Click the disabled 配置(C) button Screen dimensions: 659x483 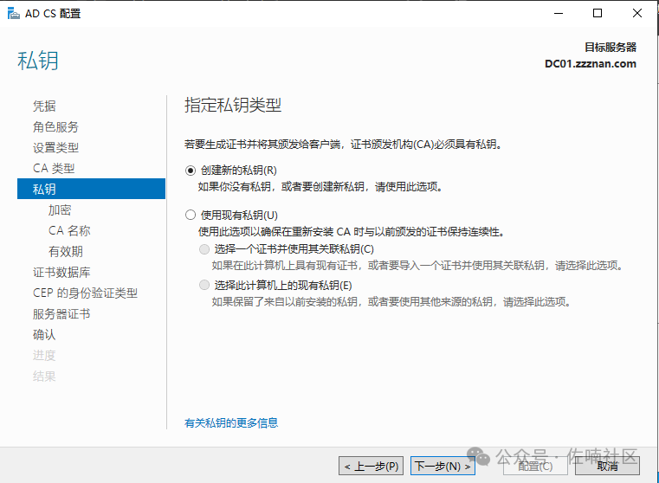[535, 467]
